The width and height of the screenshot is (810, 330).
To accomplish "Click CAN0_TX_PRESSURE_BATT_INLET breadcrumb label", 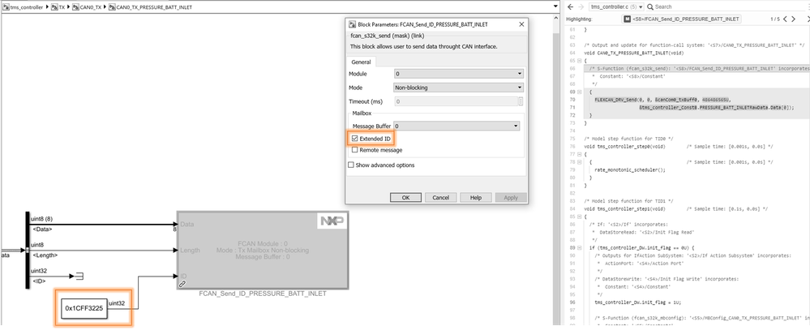I will click(x=152, y=8).
